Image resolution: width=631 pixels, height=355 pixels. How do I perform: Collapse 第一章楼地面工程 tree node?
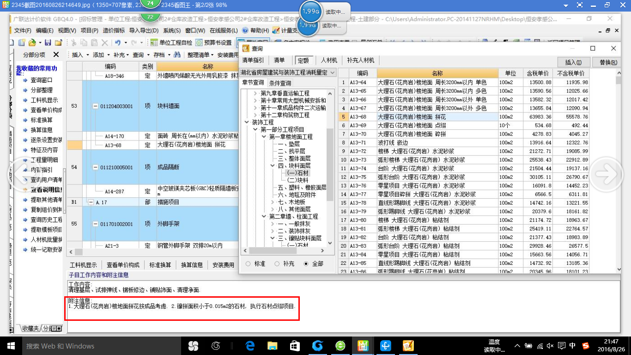coord(264,137)
